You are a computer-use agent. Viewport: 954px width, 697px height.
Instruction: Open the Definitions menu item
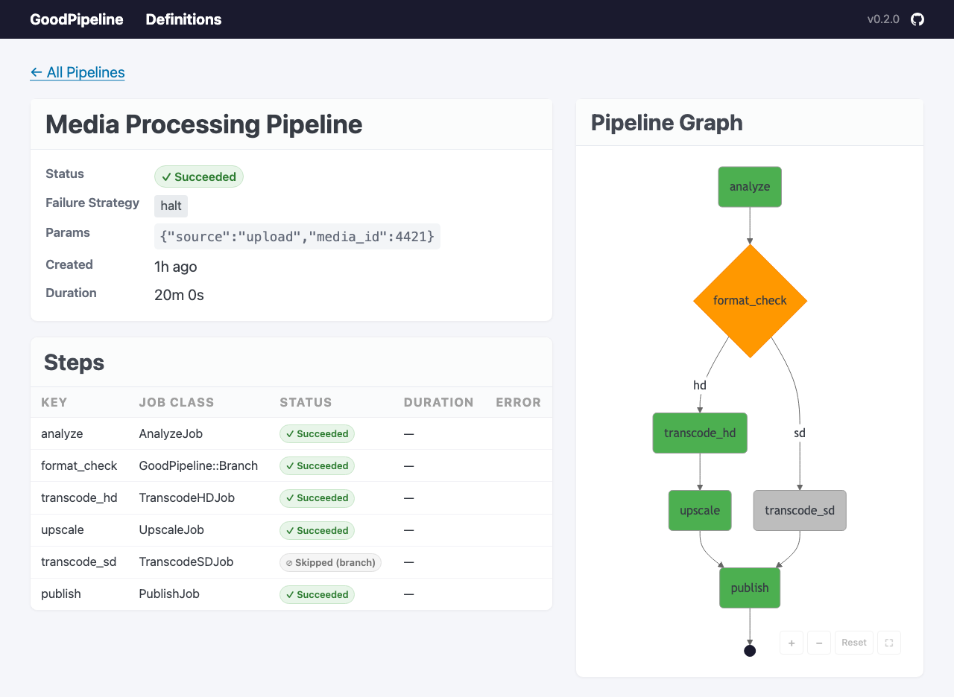pyautogui.click(x=183, y=19)
